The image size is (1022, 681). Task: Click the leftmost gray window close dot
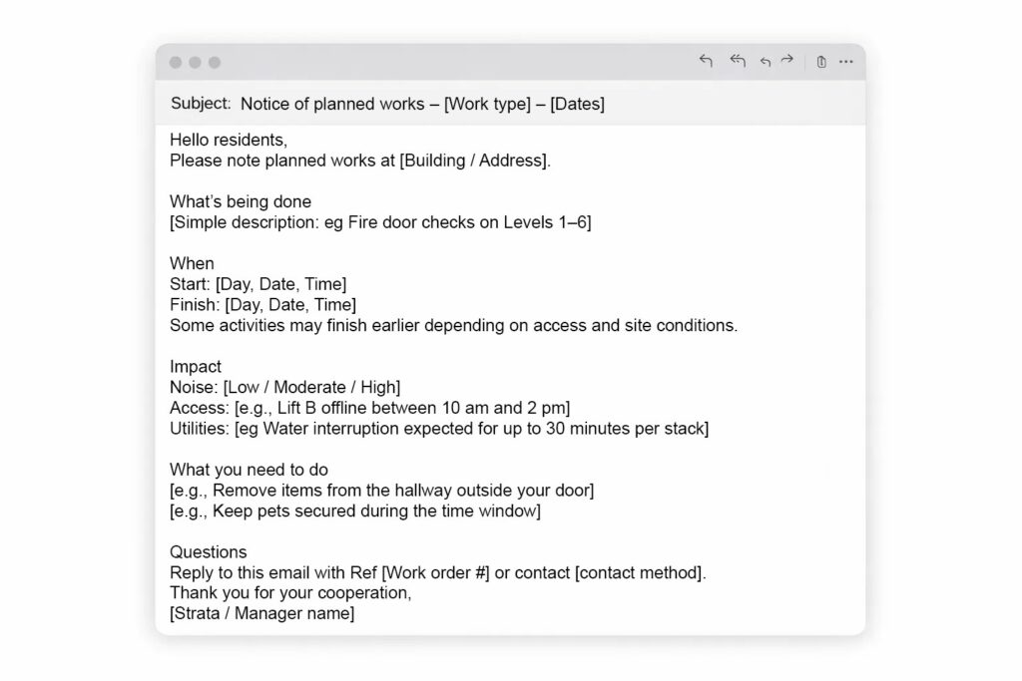(176, 63)
